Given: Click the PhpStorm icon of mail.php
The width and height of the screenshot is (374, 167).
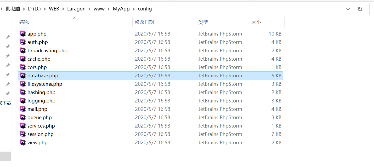Looking at the screenshot, I should coord(23,109).
